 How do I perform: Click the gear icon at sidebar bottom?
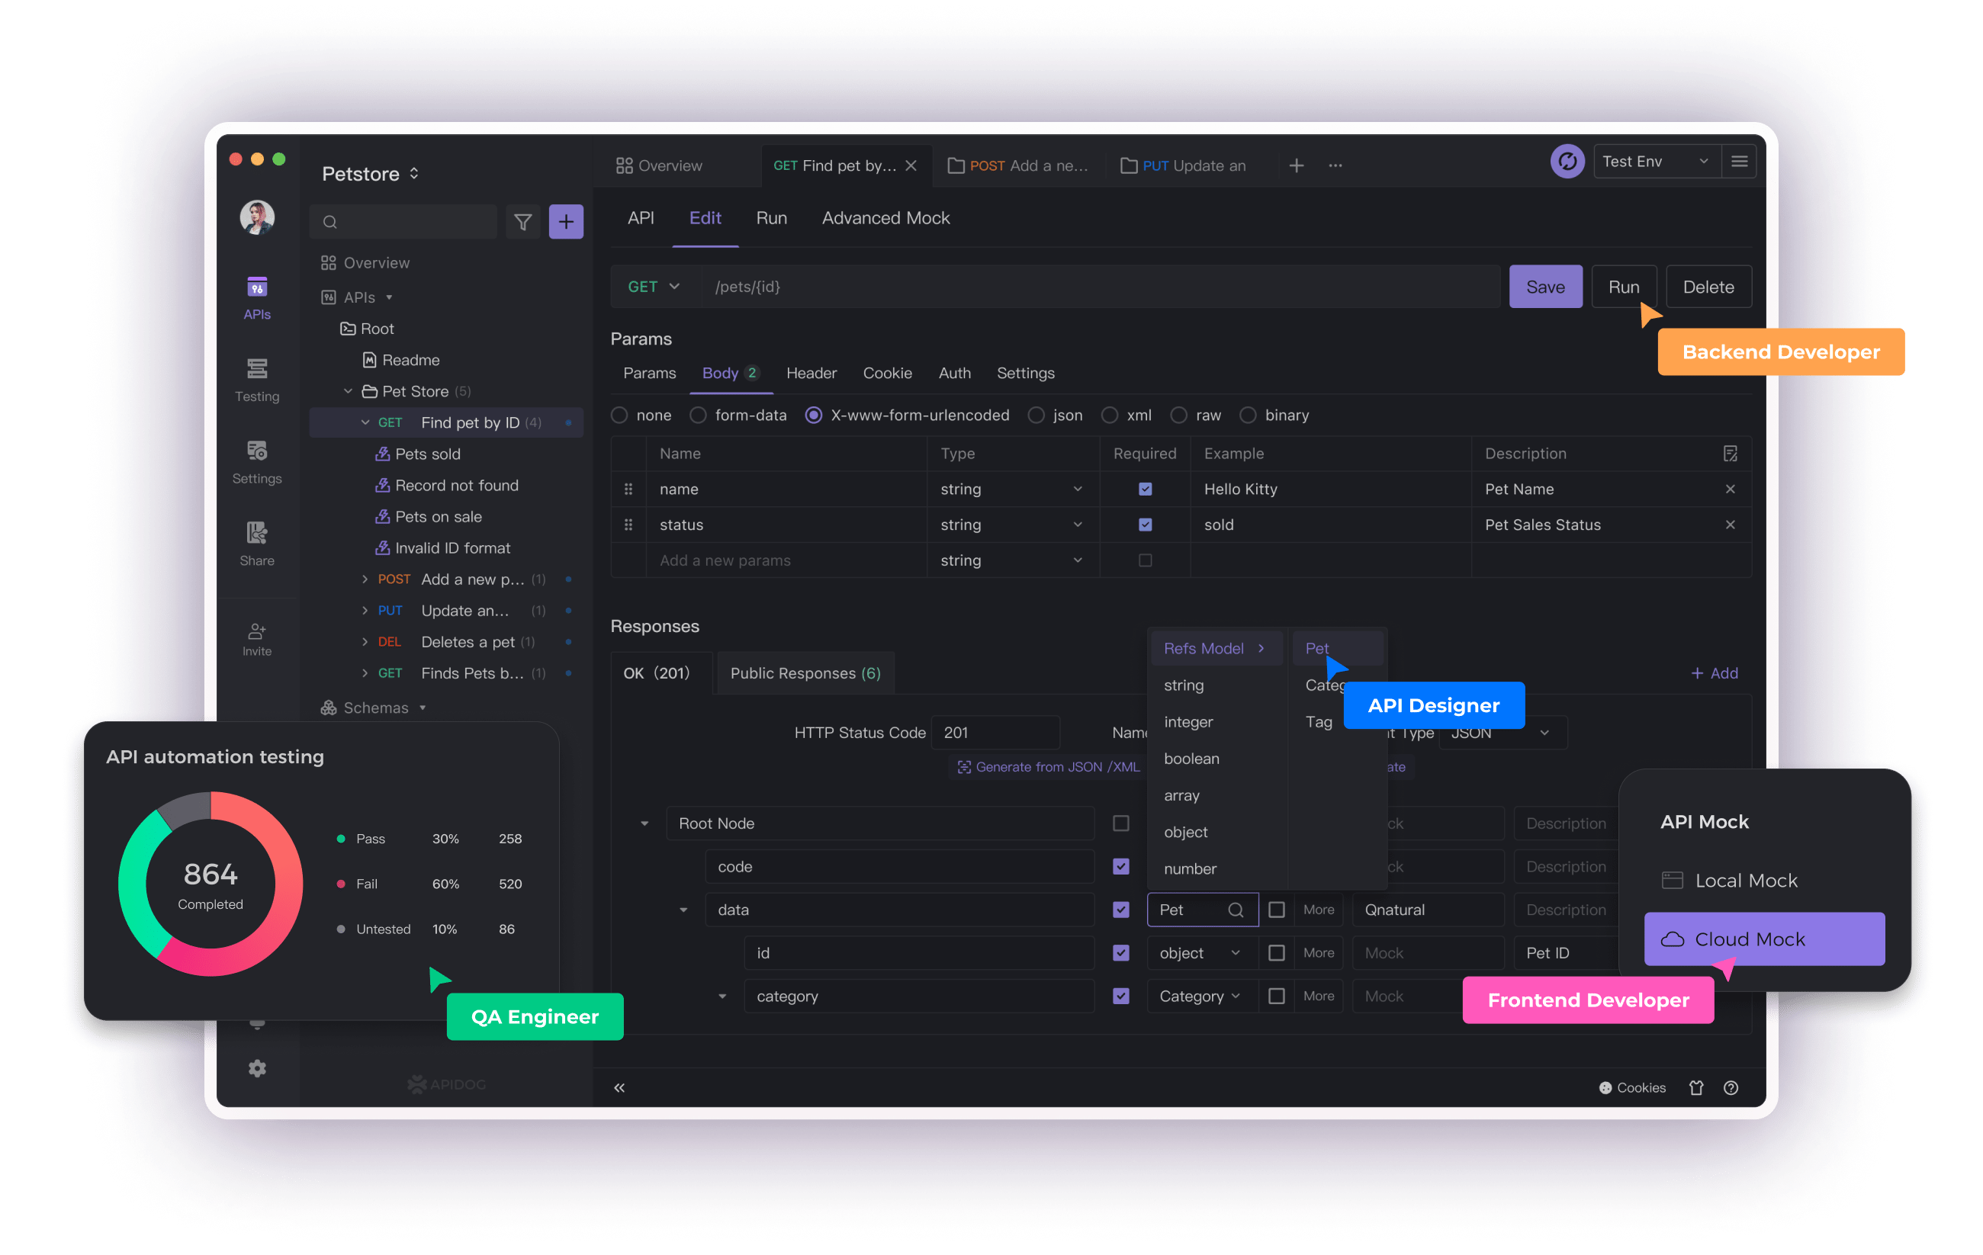point(257,1067)
